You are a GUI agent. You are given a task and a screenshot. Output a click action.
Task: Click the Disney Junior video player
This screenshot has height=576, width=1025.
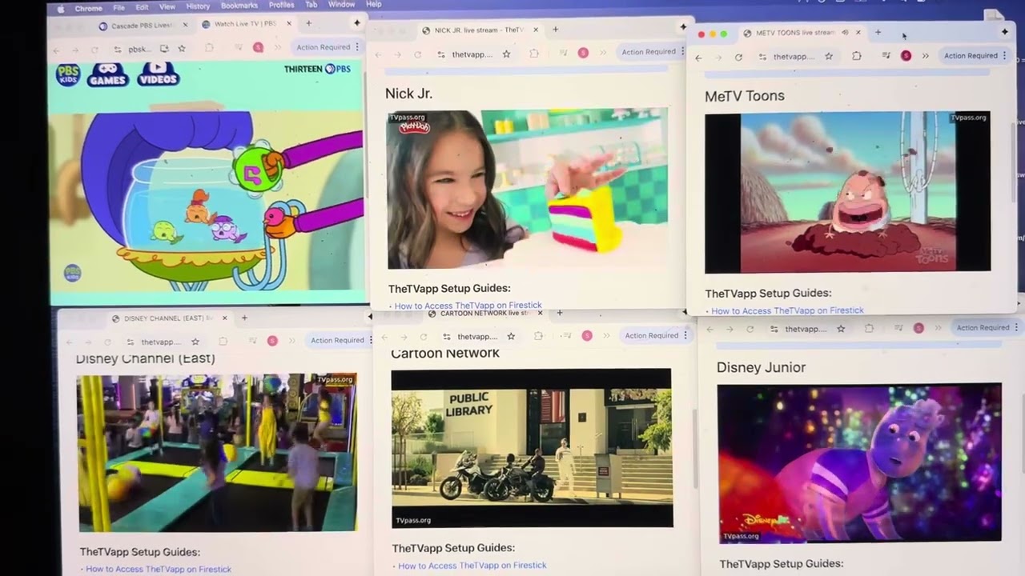[859, 463]
